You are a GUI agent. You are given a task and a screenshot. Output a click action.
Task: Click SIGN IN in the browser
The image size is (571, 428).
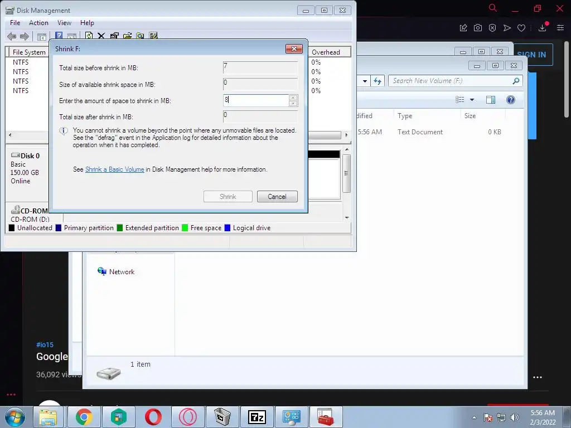531,55
